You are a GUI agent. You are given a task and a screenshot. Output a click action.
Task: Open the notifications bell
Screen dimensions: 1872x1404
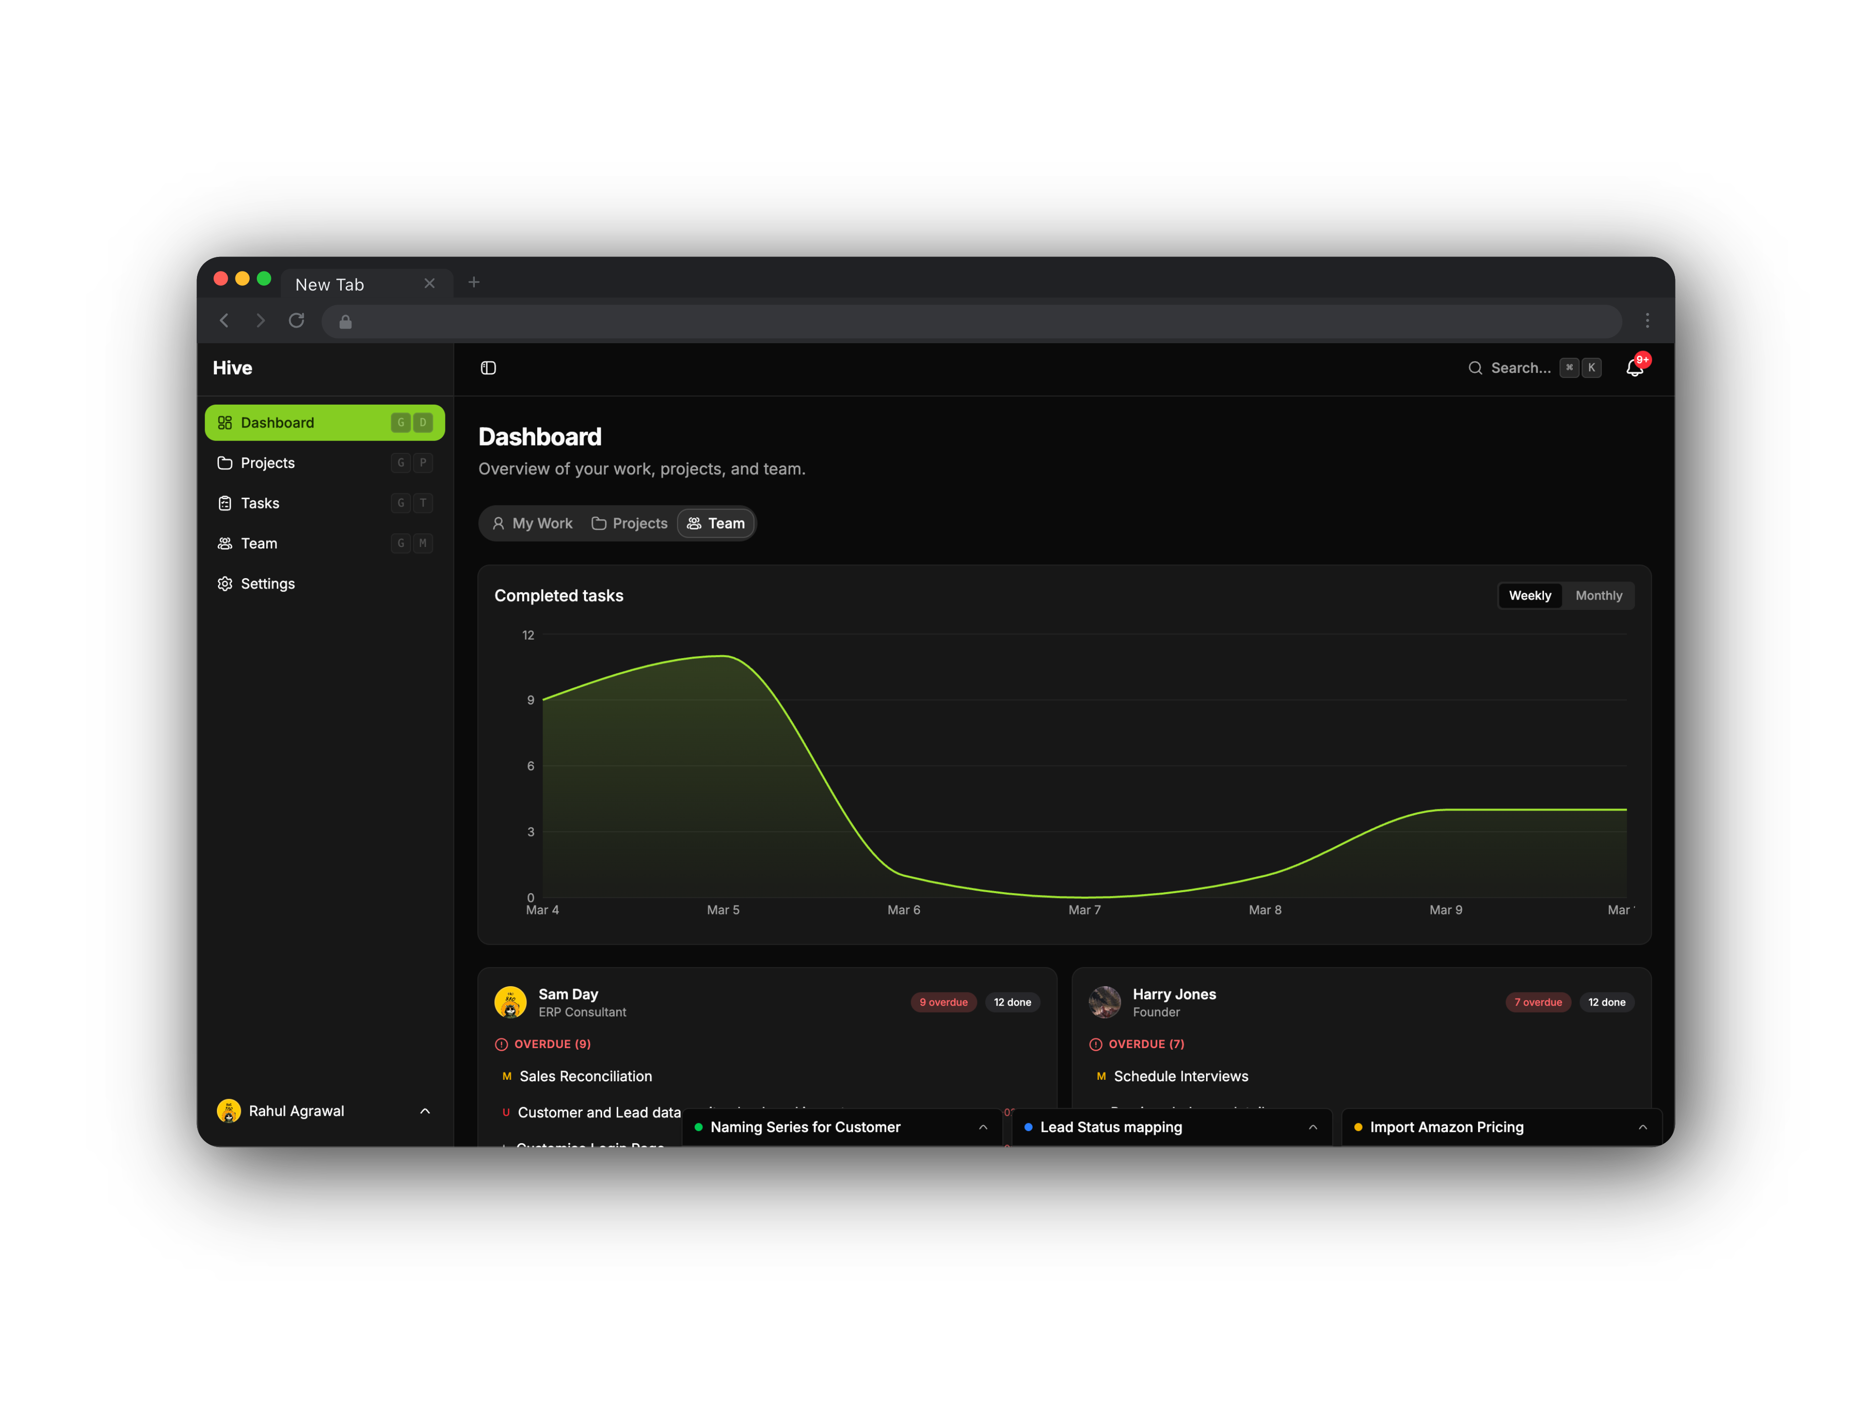click(1633, 368)
